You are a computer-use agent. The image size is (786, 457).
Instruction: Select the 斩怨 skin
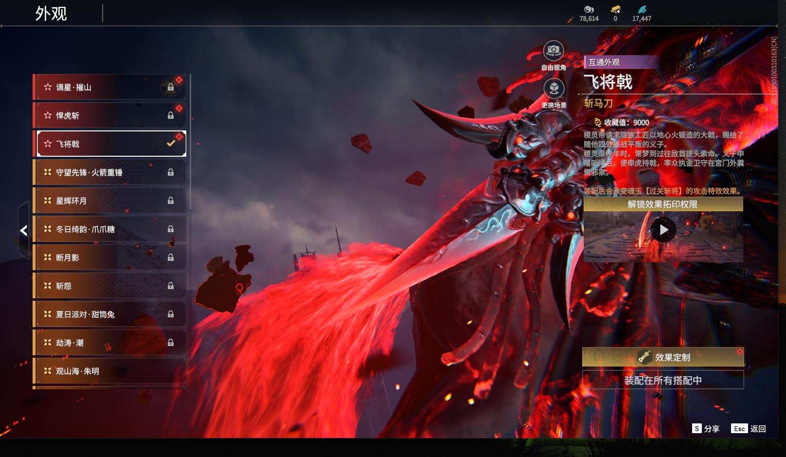coord(109,286)
